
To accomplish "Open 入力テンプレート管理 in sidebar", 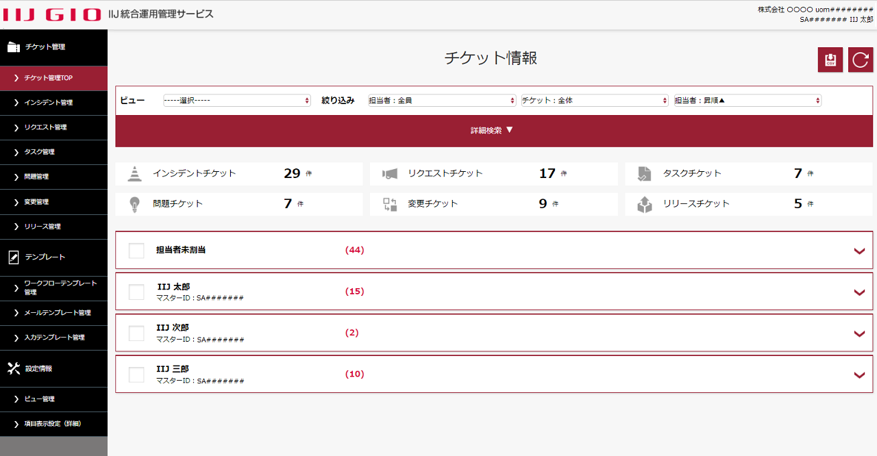I will 53,338.
